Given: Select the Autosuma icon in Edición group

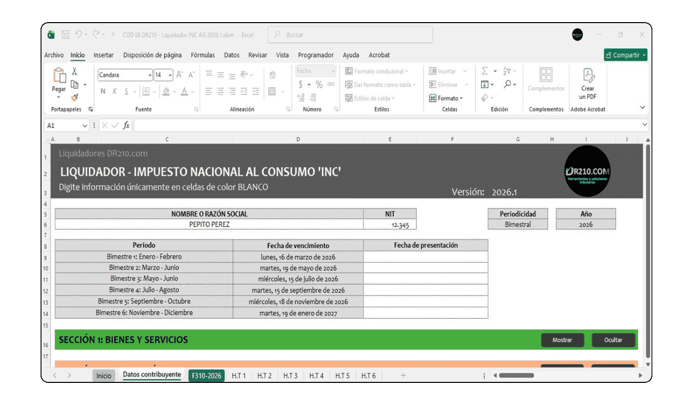Looking at the screenshot, I should tap(484, 71).
